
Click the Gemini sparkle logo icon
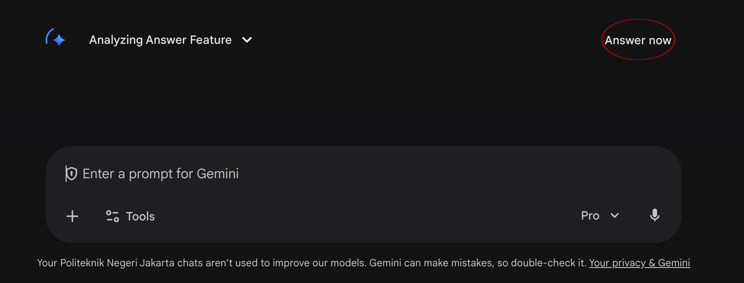click(59, 40)
